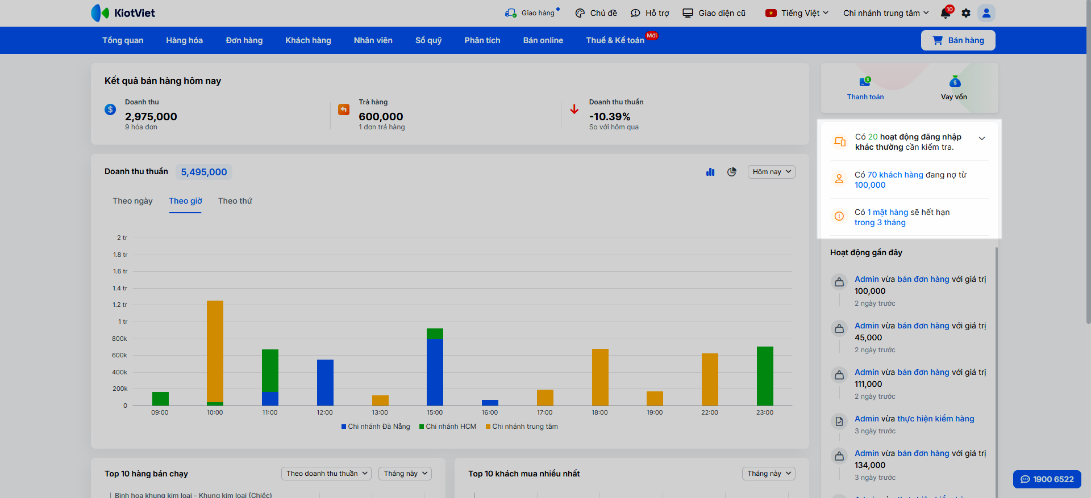Switch to the Theo ngày tab

coord(132,201)
